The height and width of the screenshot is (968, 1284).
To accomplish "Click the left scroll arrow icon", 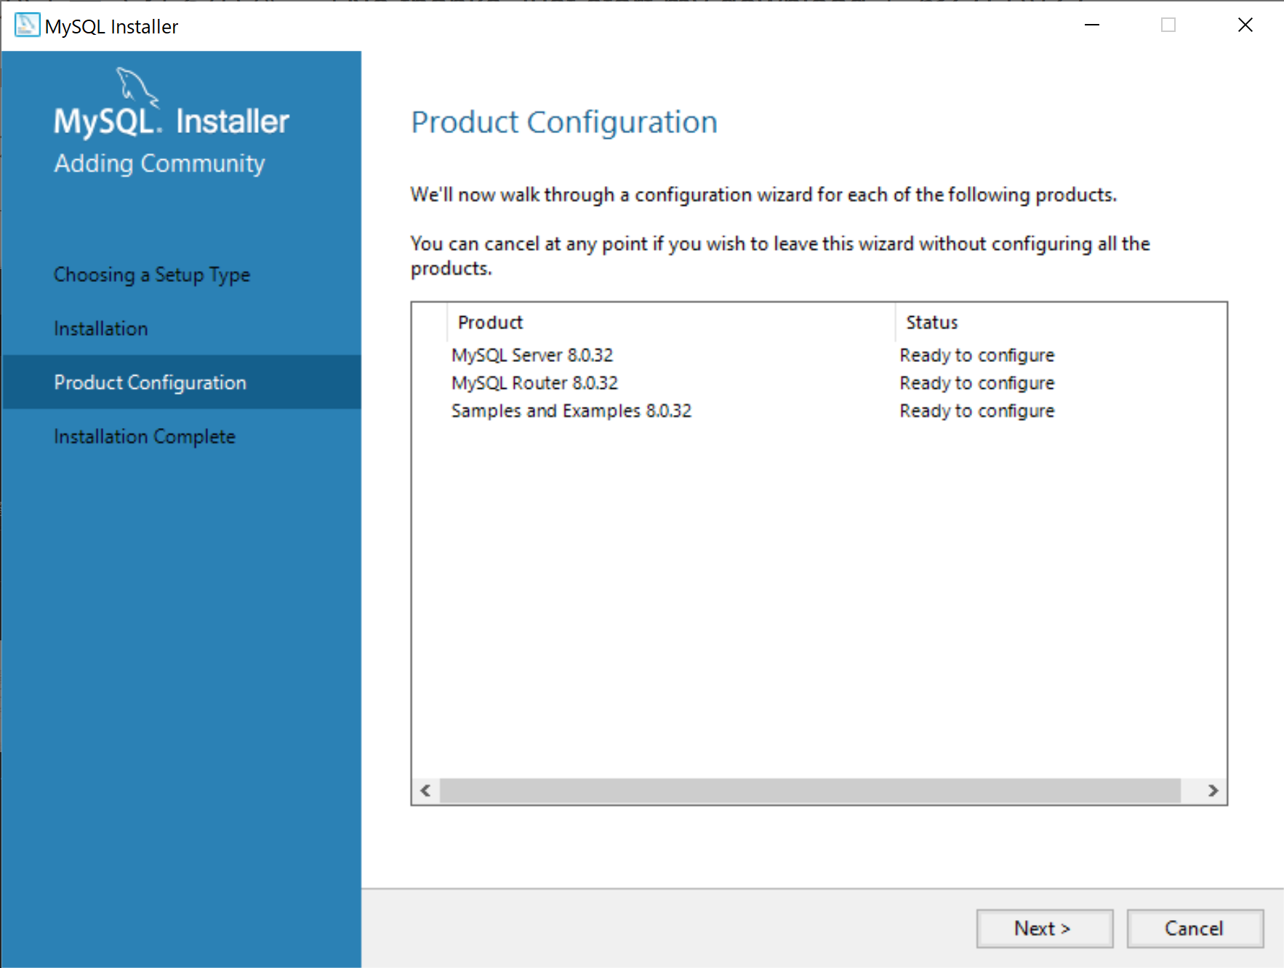I will 424,790.
